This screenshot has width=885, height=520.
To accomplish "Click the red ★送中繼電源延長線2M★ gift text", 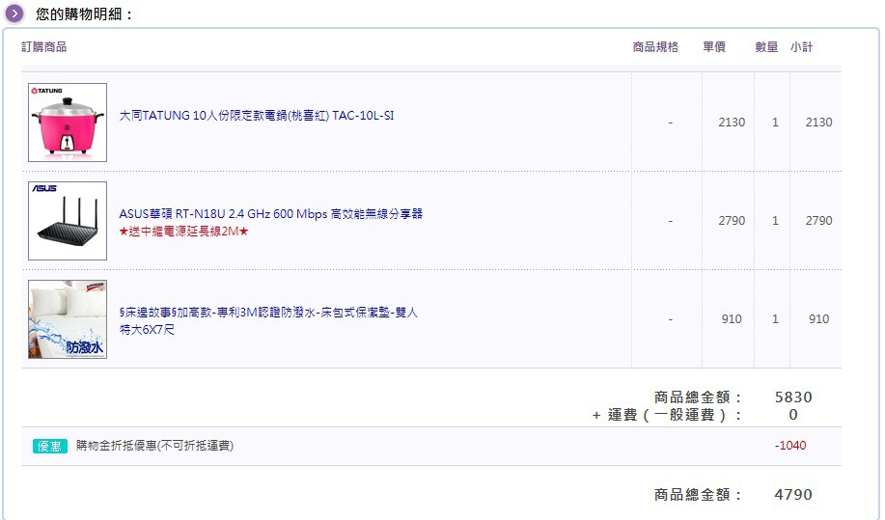I will [183, 232].
